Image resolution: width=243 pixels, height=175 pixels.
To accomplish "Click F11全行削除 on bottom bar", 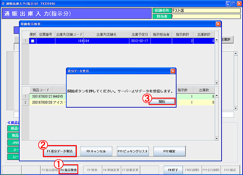I will 211,170.
